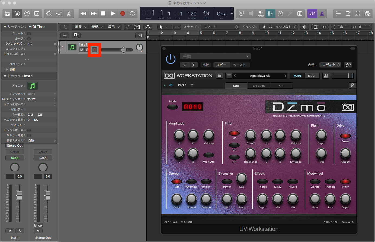This screenshot has width=375, height=242.
Task: Open the Mixer from the toolbar
Action: point(59,13)
